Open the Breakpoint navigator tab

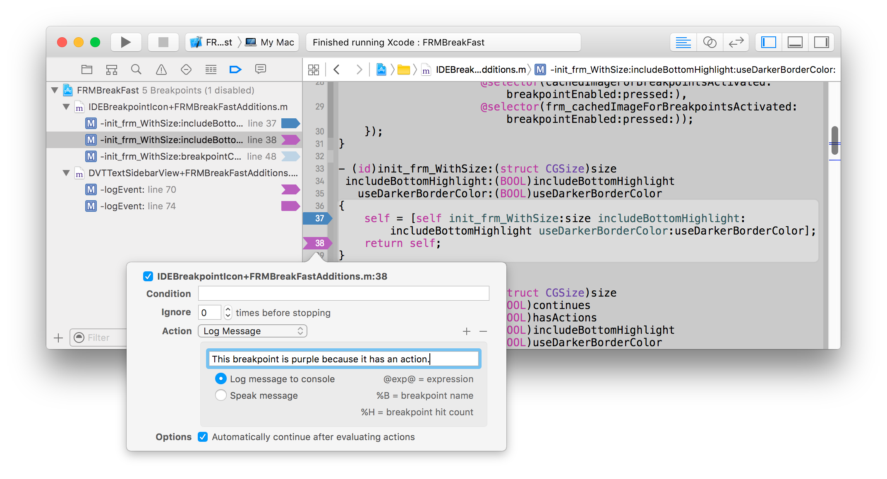235,69
